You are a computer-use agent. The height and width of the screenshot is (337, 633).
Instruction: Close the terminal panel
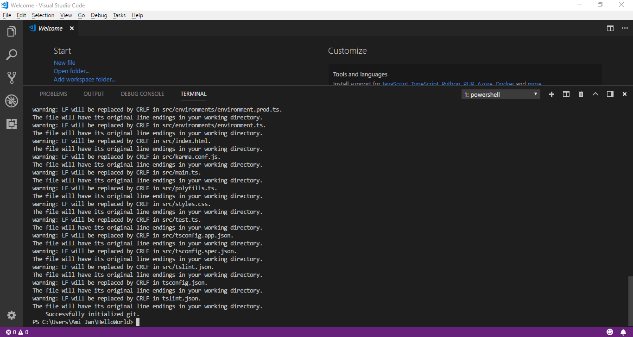(x=625, y=94)
